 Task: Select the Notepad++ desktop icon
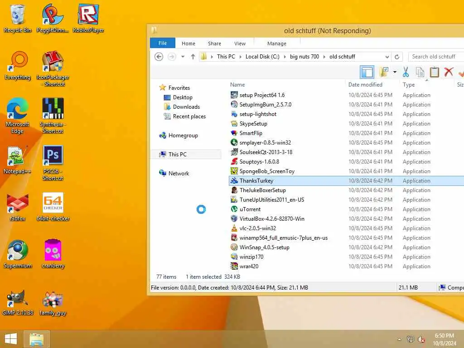click(x=17, y=160)
